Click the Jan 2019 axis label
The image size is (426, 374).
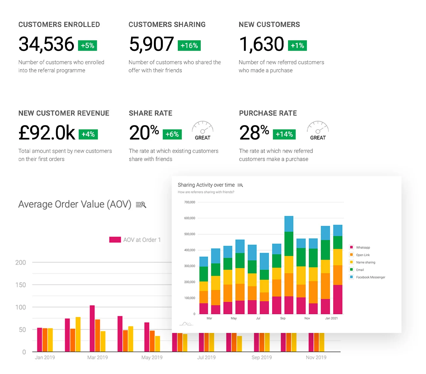45,357
